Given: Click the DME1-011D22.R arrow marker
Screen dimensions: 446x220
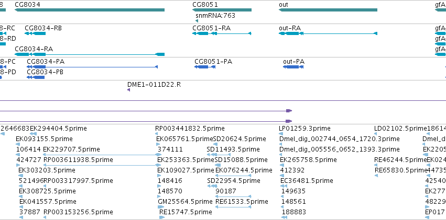Looking at the screenshot, I should 128,90.
